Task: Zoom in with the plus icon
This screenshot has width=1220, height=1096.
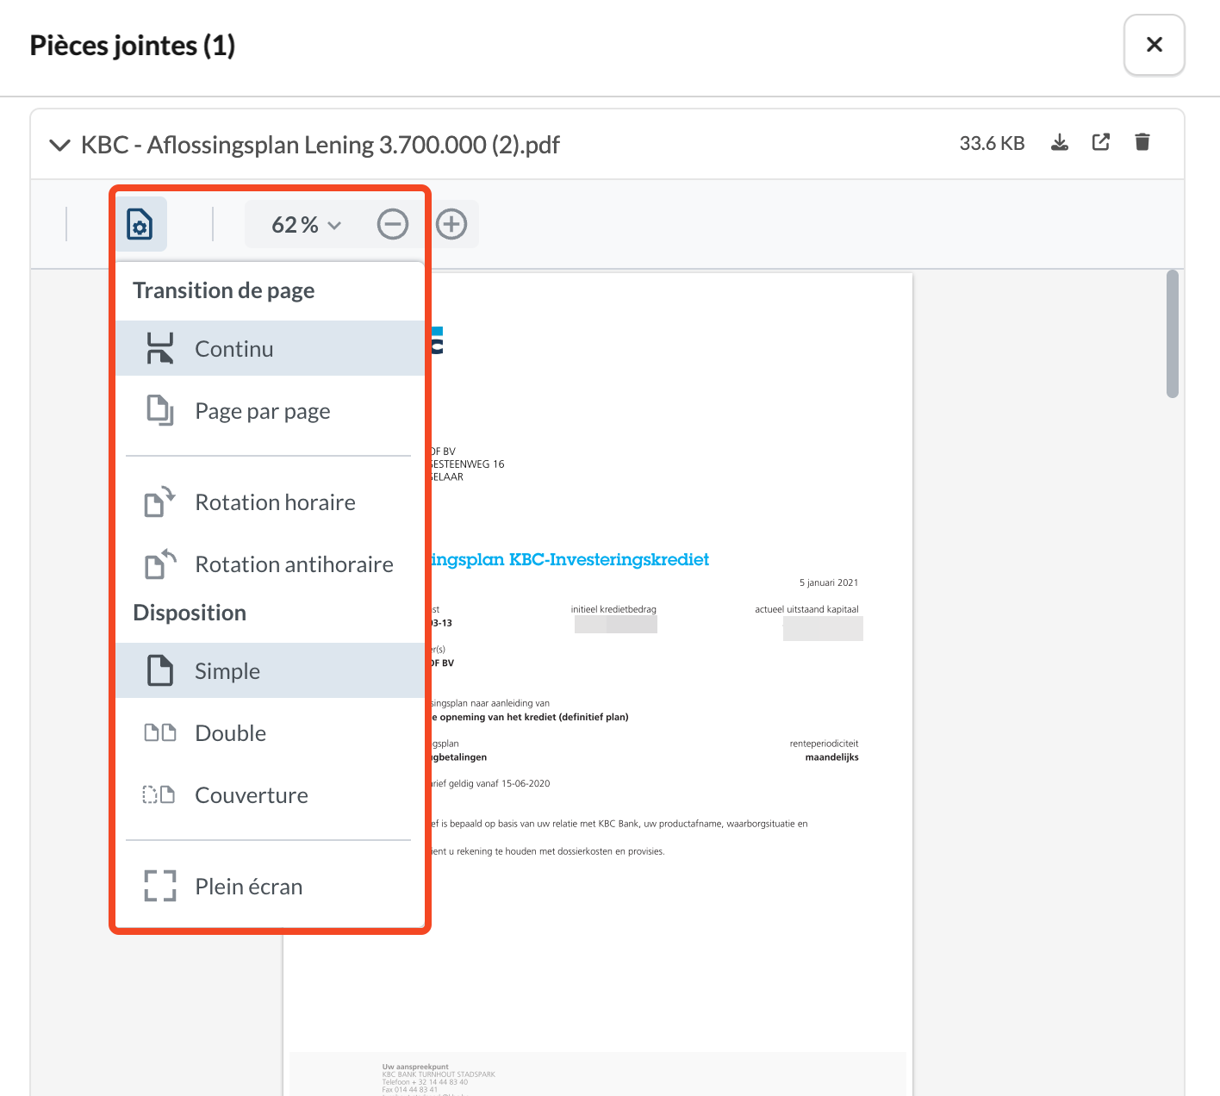Action: (x=451, y=225)
